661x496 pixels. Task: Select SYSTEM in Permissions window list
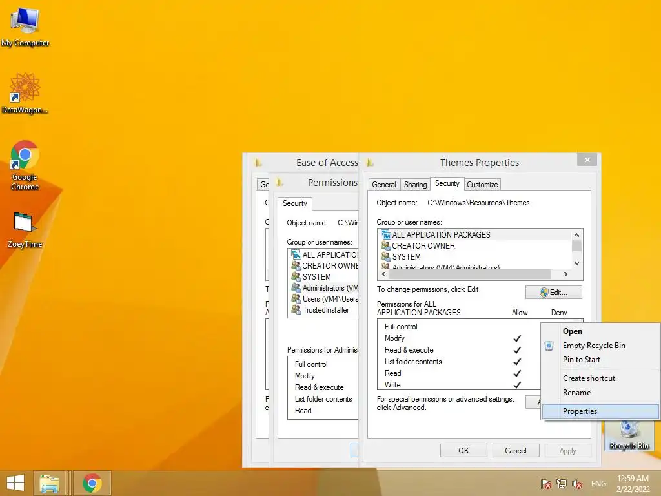pos(324,276)
